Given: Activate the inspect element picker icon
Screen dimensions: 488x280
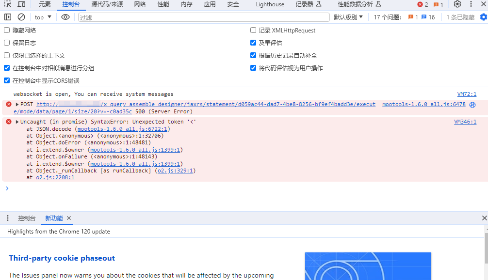Looking at the screenshot, I should coord(8,4).
